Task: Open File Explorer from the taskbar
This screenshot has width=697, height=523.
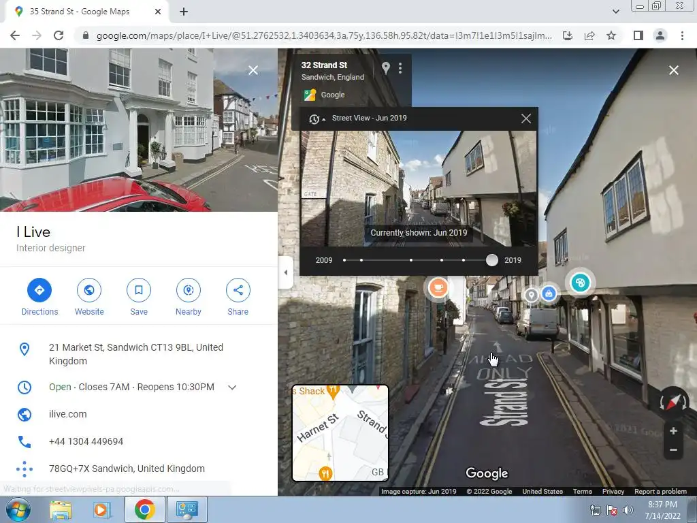Action: [61, 509]
